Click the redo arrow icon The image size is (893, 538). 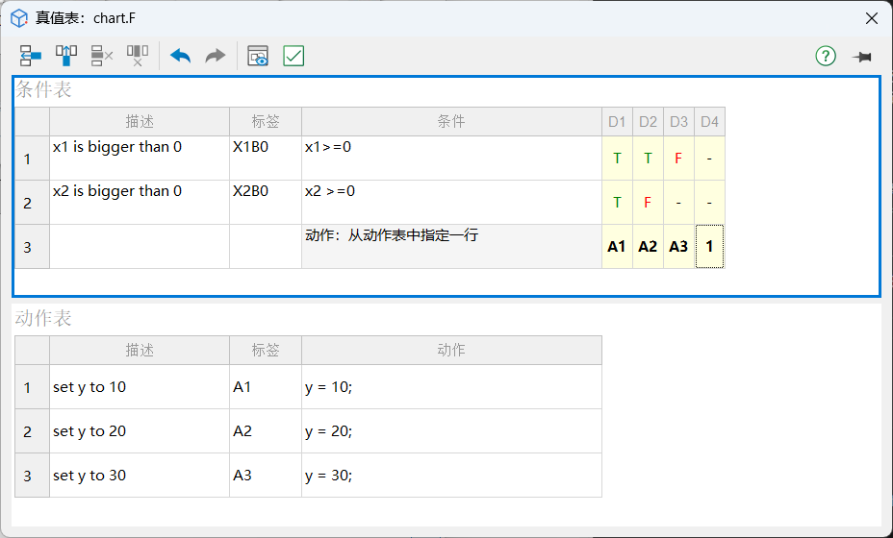(x=216, y=56)
